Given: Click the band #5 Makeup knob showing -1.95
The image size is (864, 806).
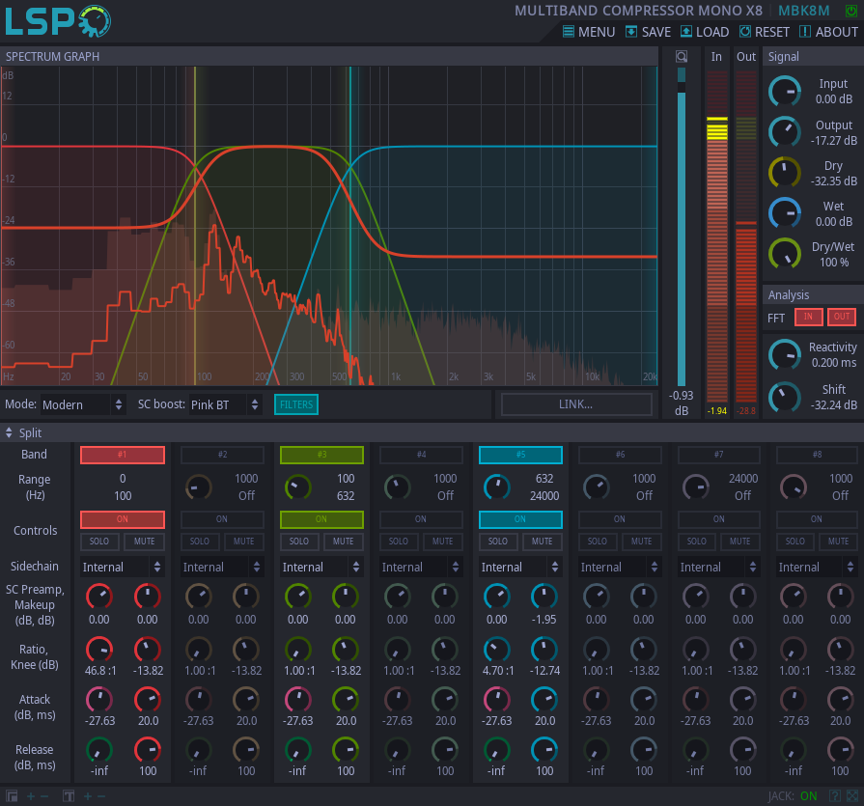Looking at the screenshot, I should (x=543, y=597).
